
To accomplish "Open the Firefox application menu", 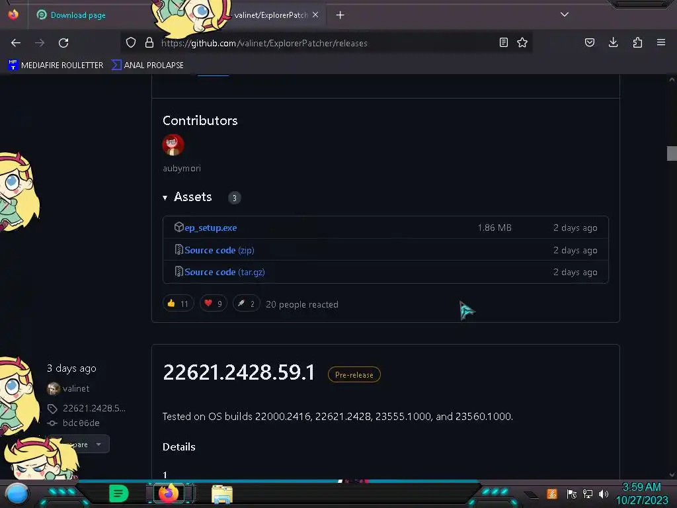I will 661,42.
